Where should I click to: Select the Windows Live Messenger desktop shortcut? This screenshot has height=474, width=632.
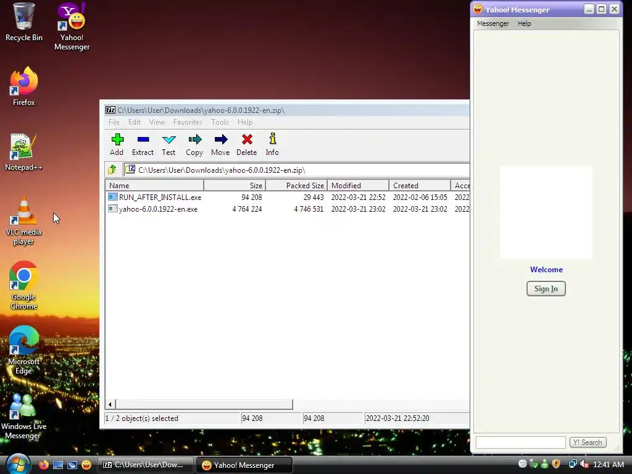coord(24,415)
